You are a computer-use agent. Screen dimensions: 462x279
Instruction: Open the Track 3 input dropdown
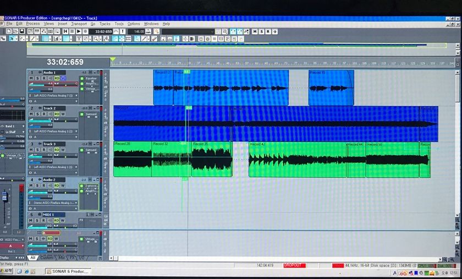[x=53, y=167]
